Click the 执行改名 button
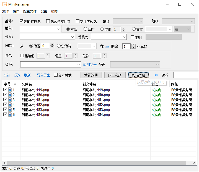This screenshot has height=172, width=199. pyautogui.click(x=138, y=75)
